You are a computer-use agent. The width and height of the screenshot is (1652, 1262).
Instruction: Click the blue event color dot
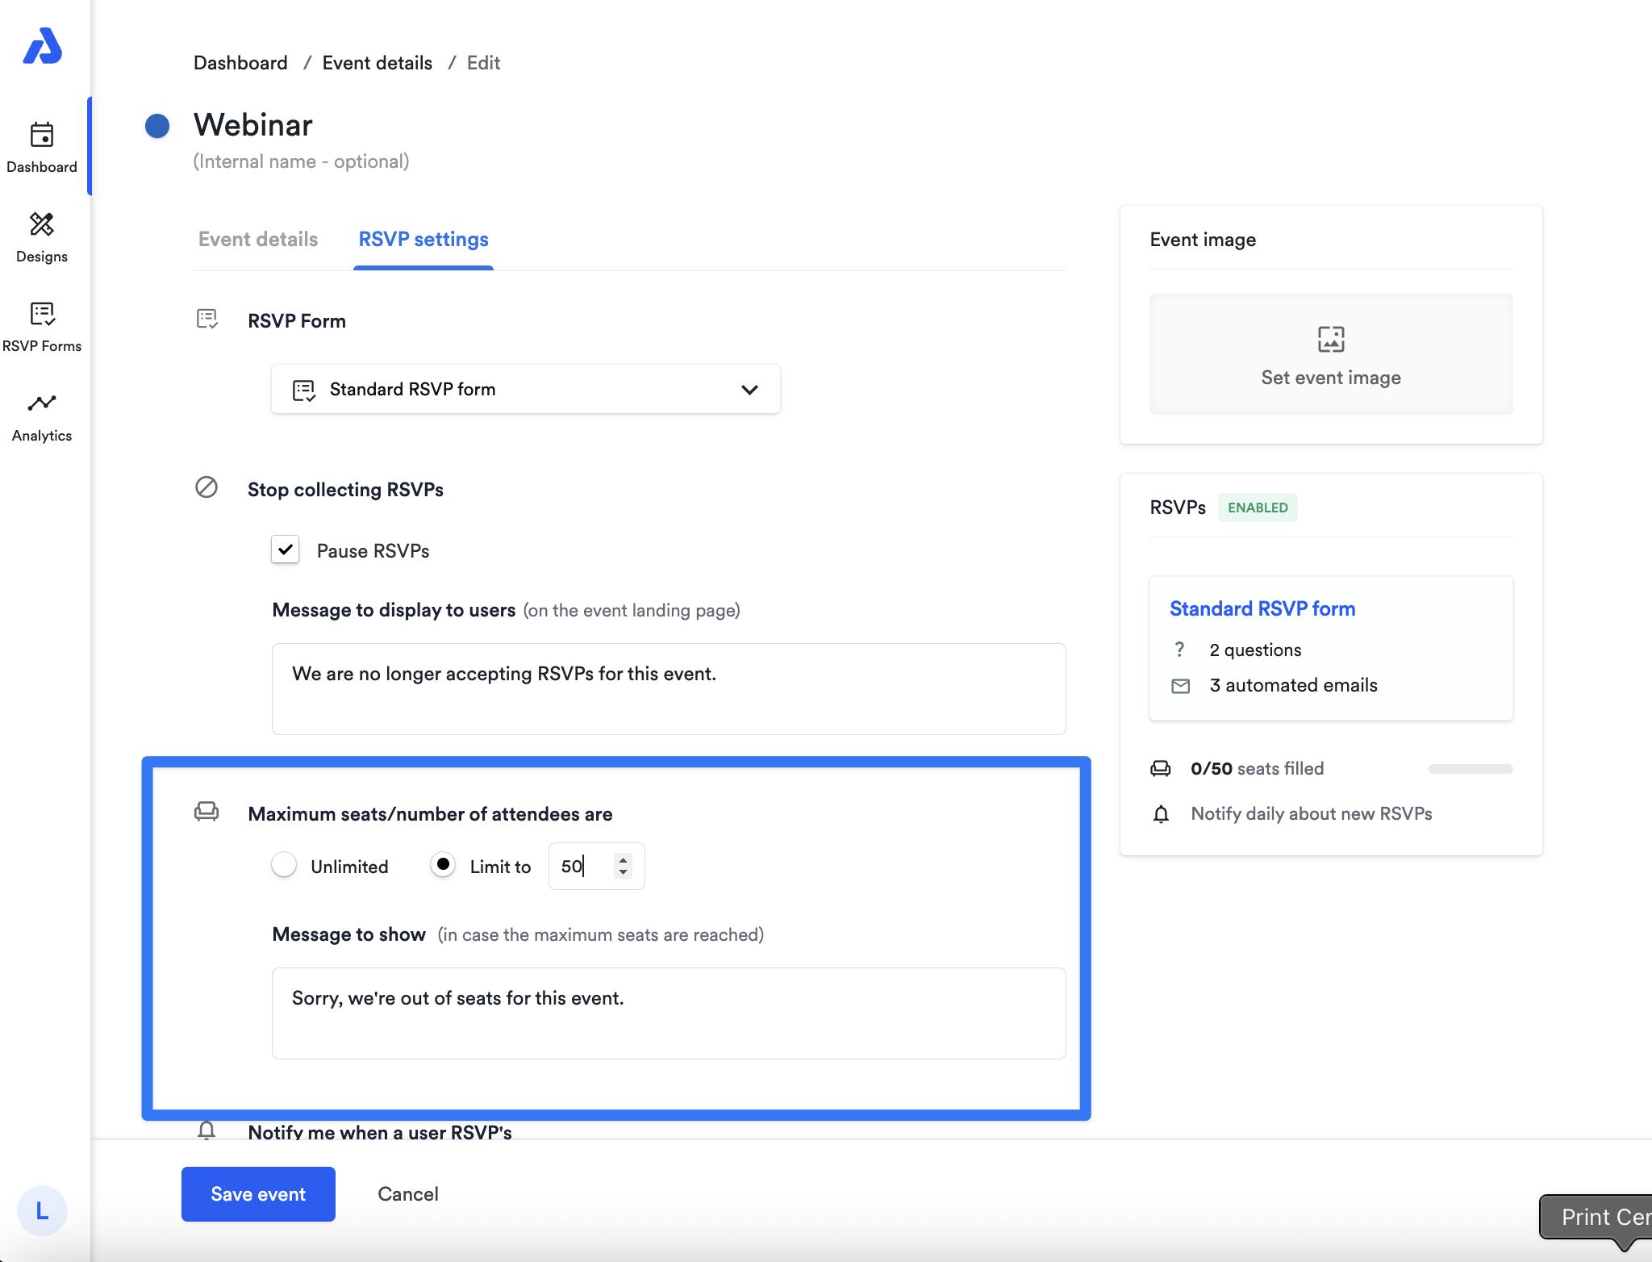click(157, 126)
